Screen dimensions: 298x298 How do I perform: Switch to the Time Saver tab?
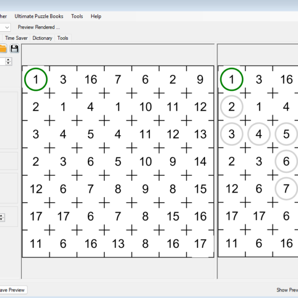pyautogui.click(x=17, y=38)
